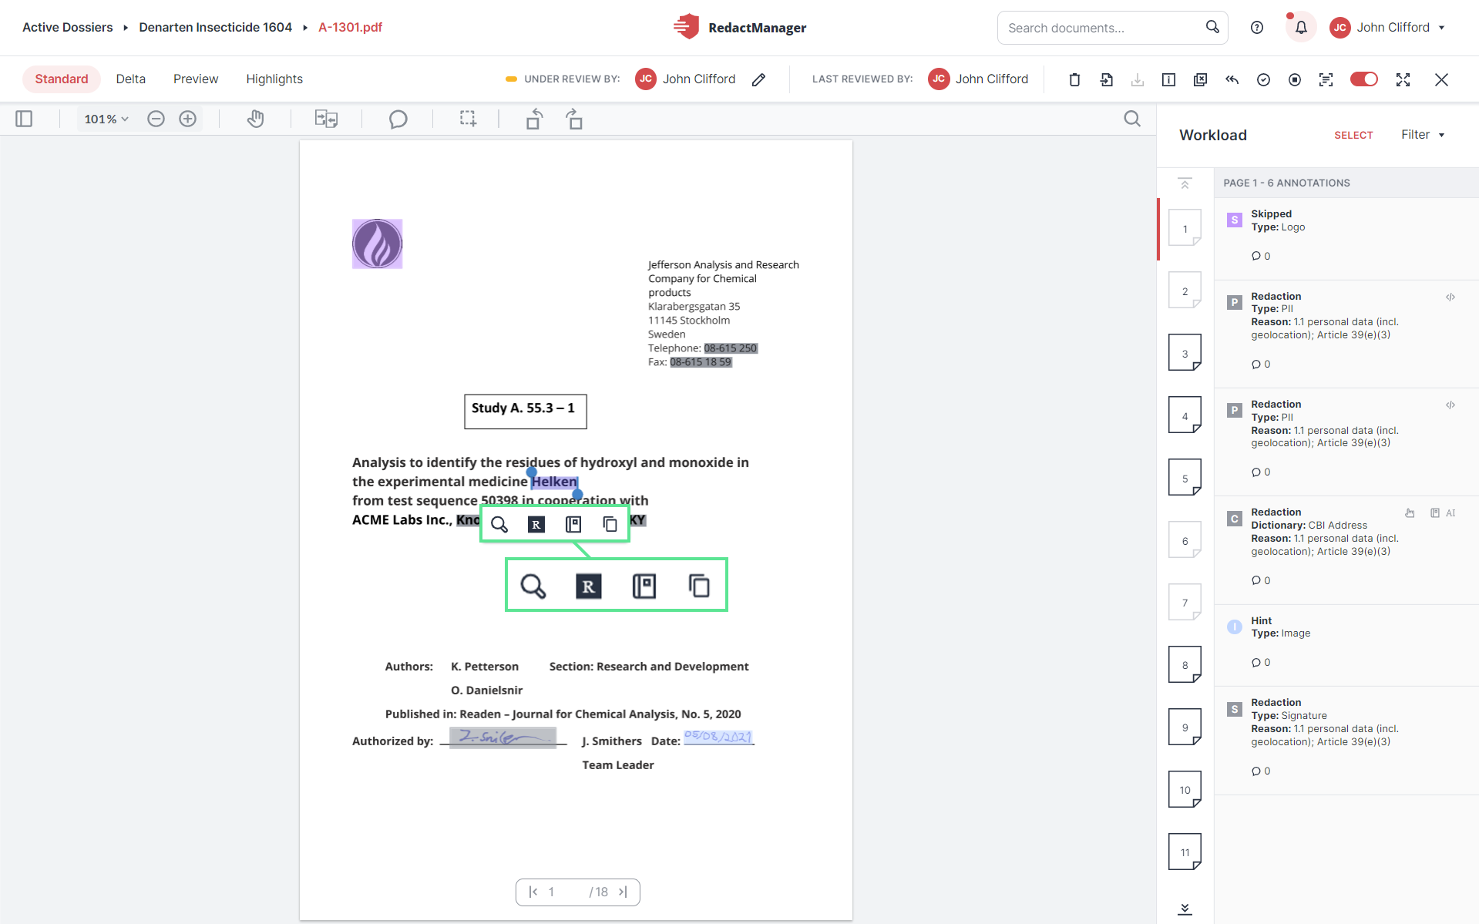
Task: Switch to the Highlights tab
Action: [x=274, y=79]
